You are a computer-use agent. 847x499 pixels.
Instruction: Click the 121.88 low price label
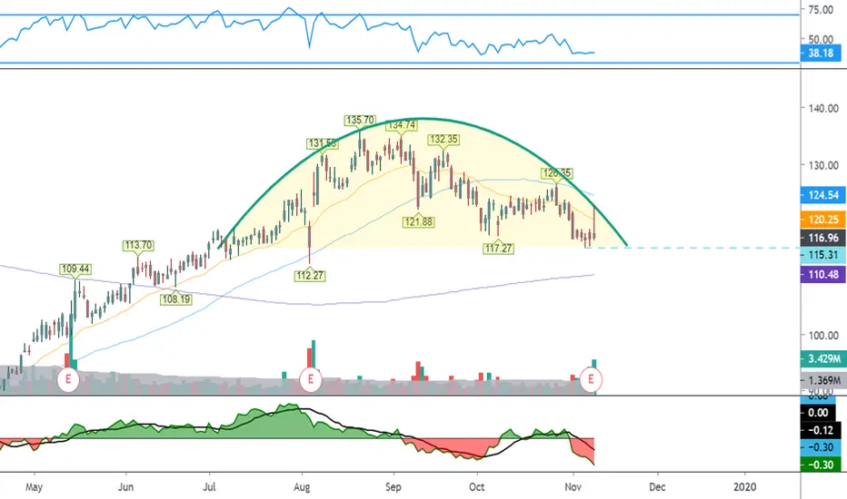(418, 221)
